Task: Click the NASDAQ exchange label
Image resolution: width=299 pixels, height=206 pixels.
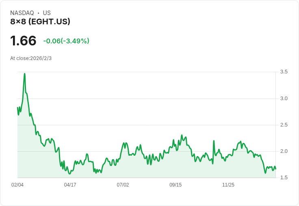Action: pyautogui.click(x=22, y=13)
